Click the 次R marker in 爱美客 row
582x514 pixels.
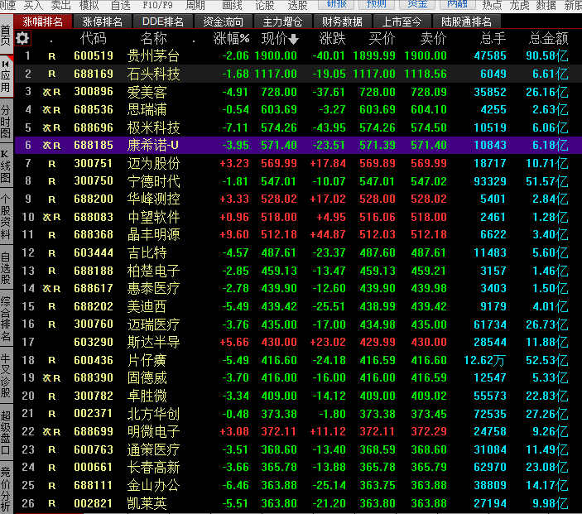pyautogui.click(x=51, y=92)
